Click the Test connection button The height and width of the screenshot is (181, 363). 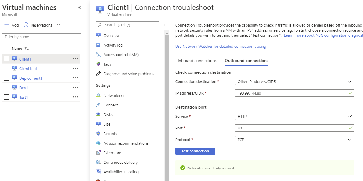tap(195, 151)
